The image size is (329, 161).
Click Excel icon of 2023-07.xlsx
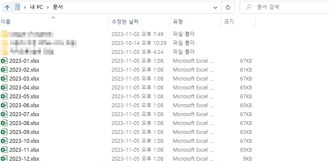4,114
